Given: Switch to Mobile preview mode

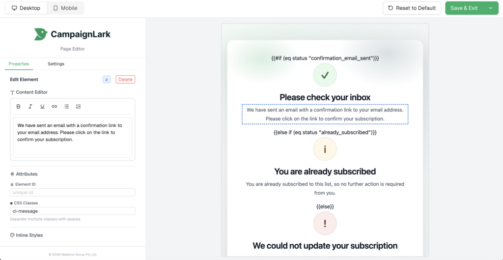Looking at the screenshot, I should point(65,8).
